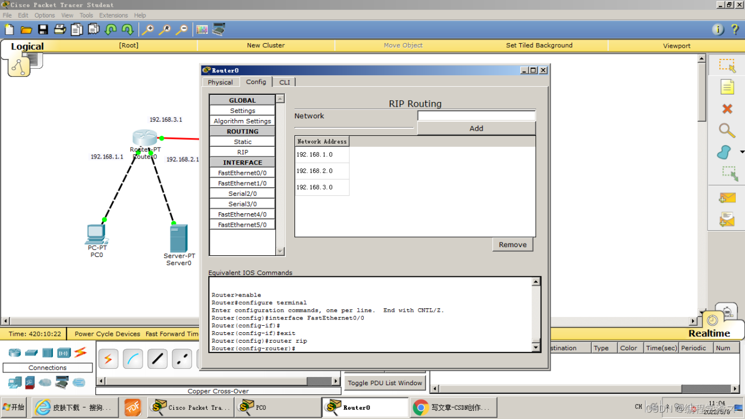Click the Add Simple PDU envelope
The image size is (745, 419).
coord(726,198)
